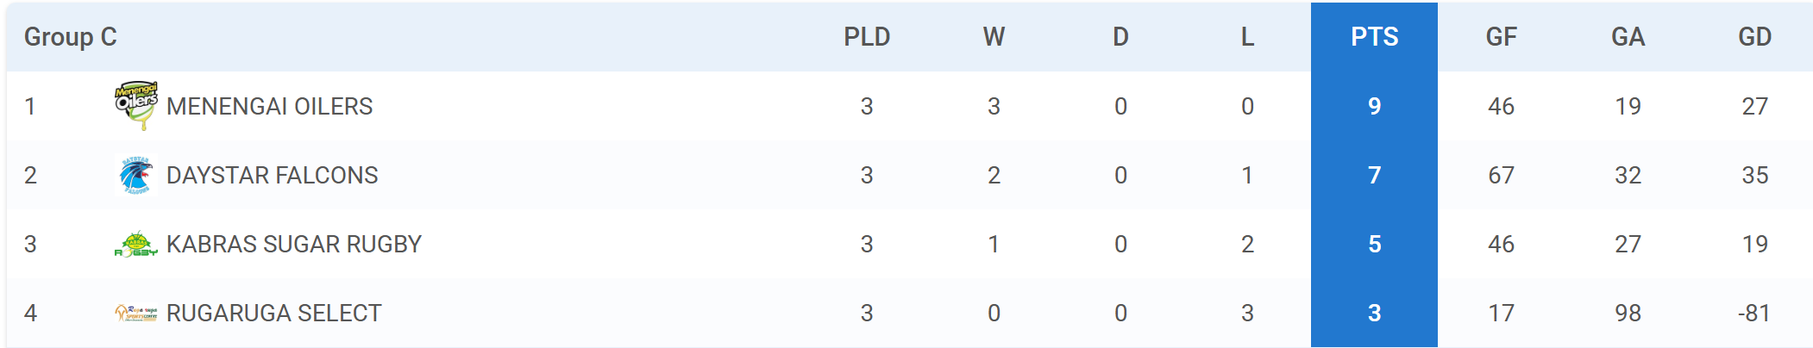Click the Menengai Oilers team logo
Image resolution: width=1813 pixels, height=348 pixels.
click(x=136, y=106)
